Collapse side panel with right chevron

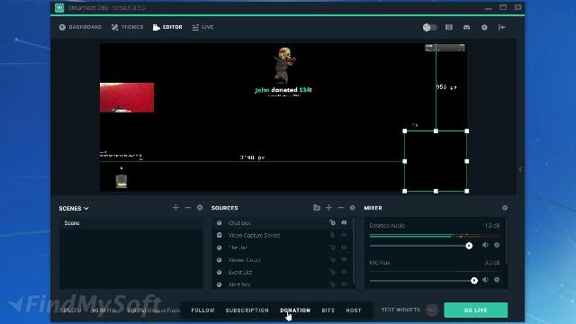[x=520, y=169]
